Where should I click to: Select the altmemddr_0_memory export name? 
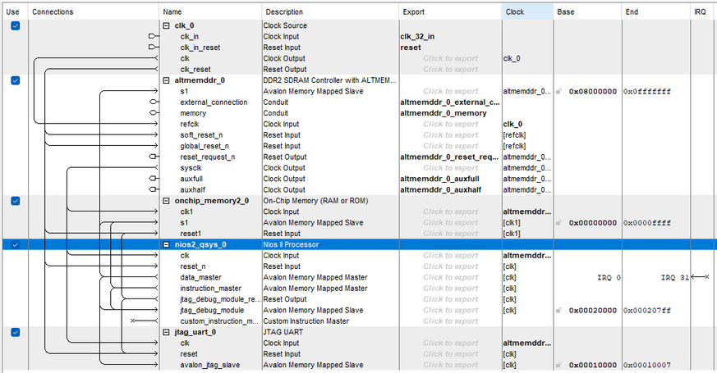point(444,113)
